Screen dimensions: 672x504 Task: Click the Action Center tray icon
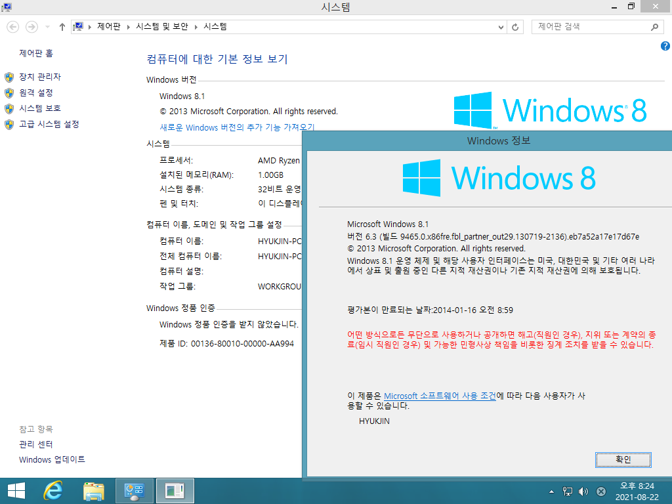(601, 492)
